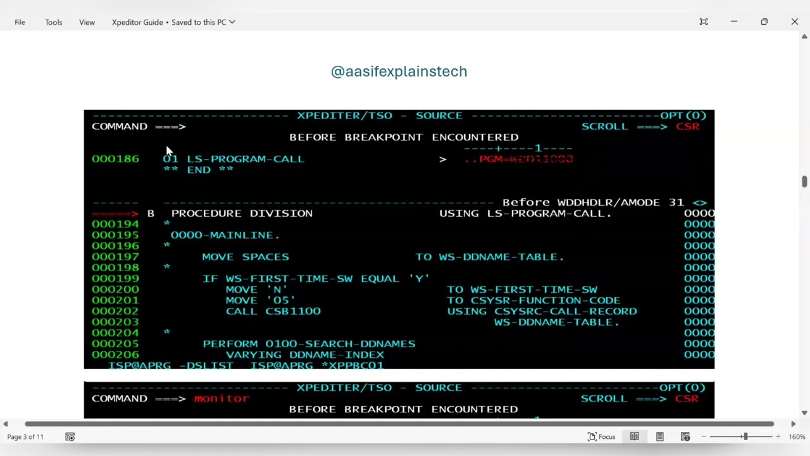Screen dimensions: 810x456
Task: Click the 160% zoom level
Action: (x=797, y=437)
